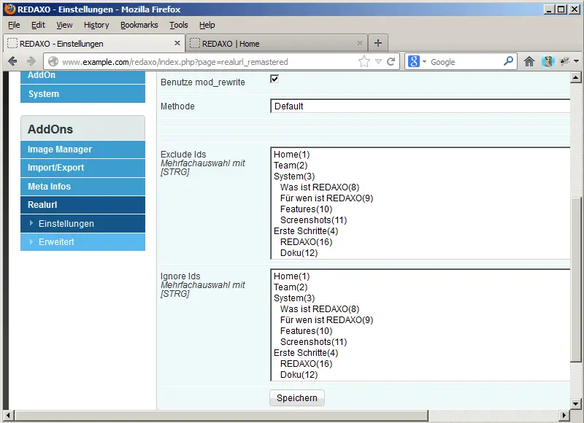The width and height of the screenshot is (584, 423).
Task: Click the Google search engine icon
Action: pyautogui.click(x=413, y=61)
